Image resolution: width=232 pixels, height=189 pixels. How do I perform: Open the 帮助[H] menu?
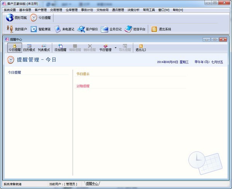coord(178,10)
